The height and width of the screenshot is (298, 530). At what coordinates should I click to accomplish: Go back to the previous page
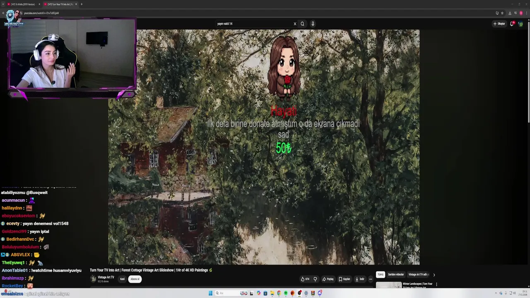point(3,13)
